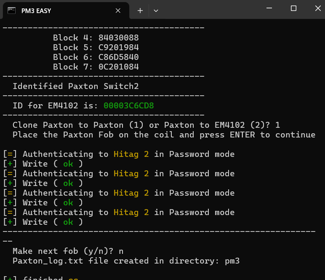This screenshot has height=280, width=325.
Task: Close the terminal window
Action: click(318, 8)
